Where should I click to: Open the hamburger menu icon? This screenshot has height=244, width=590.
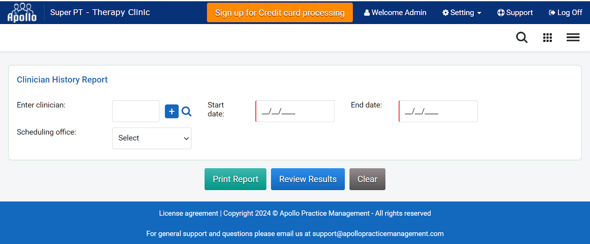tap(573, 37)
